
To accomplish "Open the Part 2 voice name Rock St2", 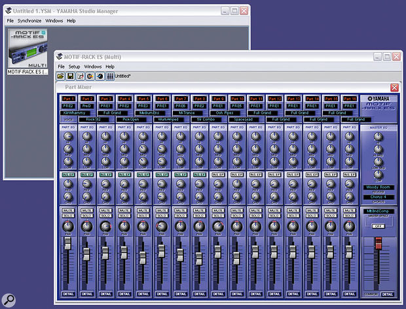I will (x=94, y=120).
